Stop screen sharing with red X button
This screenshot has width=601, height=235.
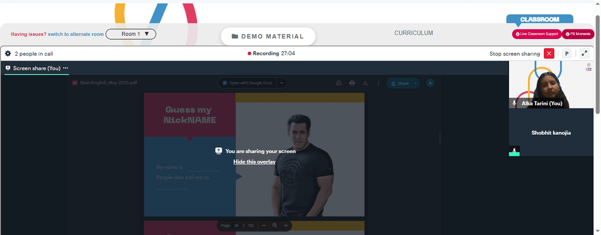point(549,53)
